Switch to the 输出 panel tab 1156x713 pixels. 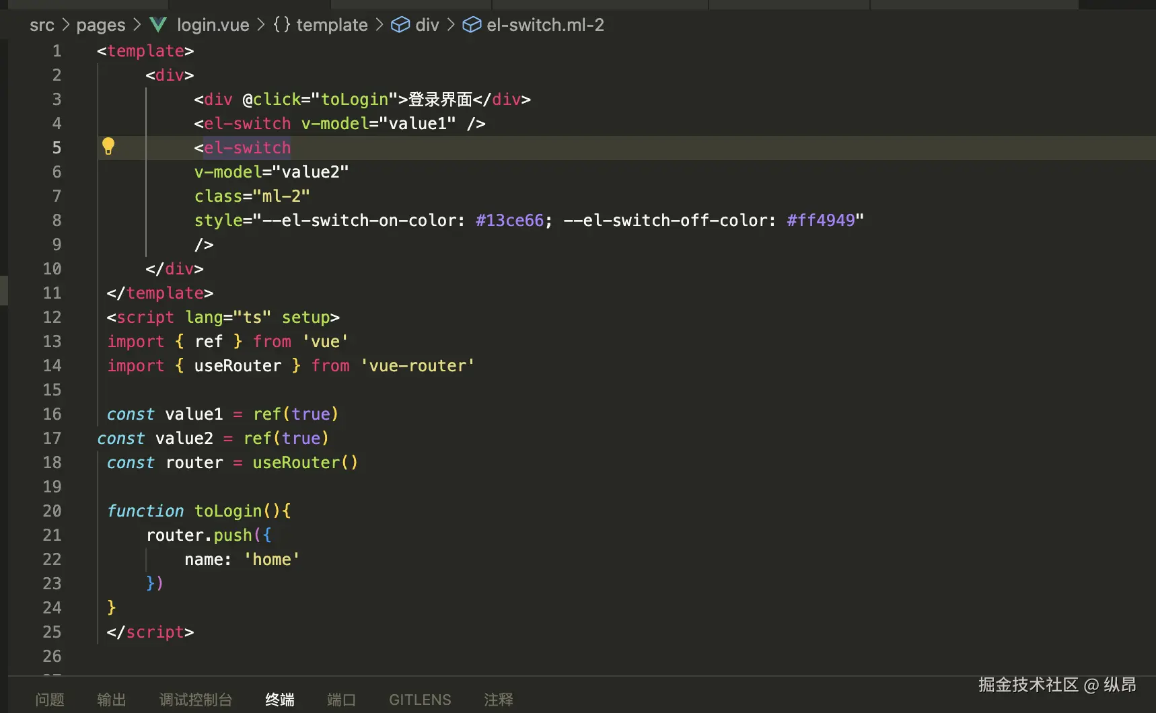(x=112, y=700)
